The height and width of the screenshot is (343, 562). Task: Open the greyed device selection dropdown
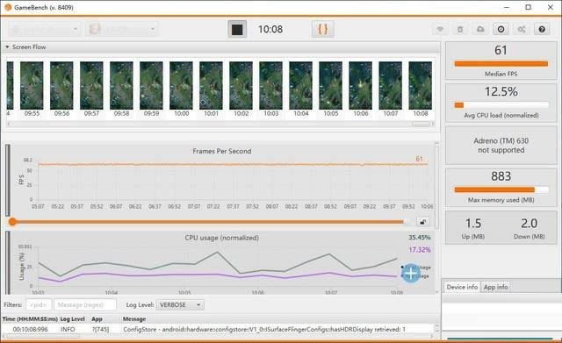pyautogui.click(x=44, y=29)
